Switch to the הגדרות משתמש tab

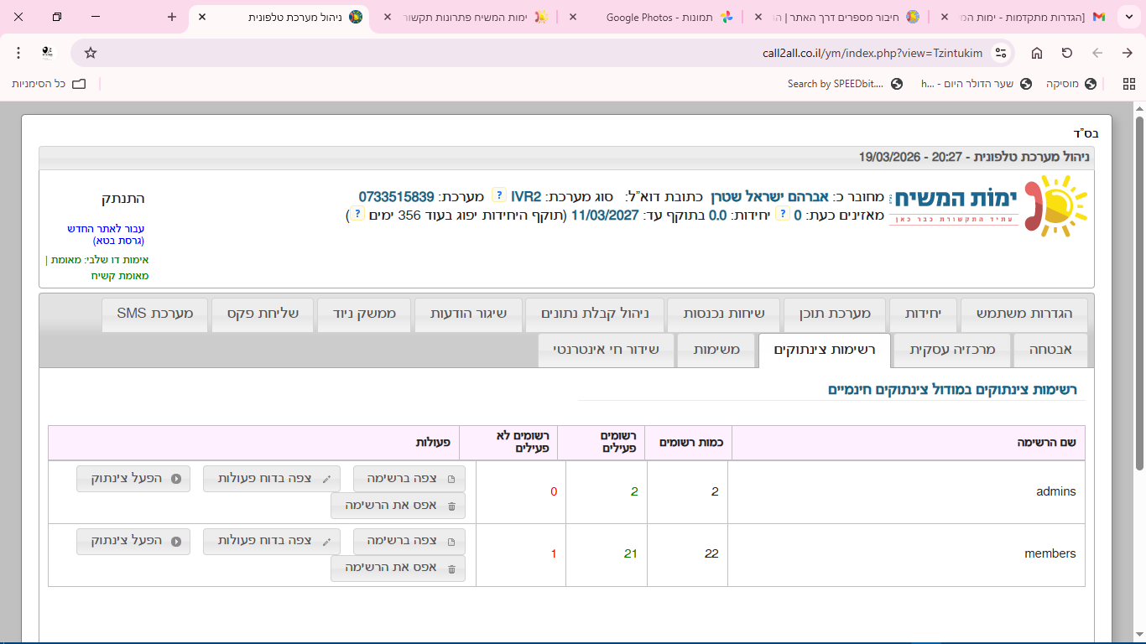tap(1024, 314)
